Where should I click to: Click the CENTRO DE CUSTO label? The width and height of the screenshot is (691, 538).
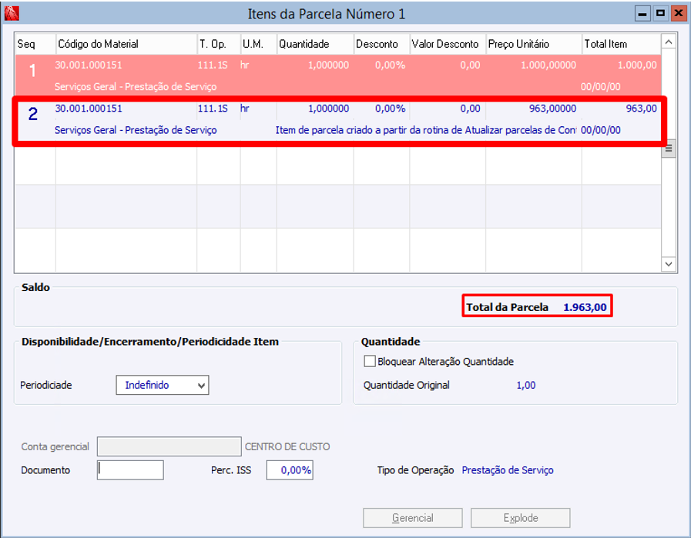coord(287,446)
